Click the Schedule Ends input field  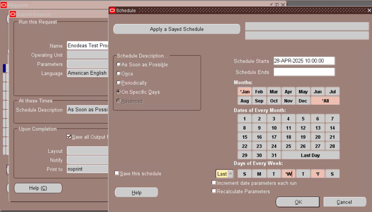(x=304, y=72)
